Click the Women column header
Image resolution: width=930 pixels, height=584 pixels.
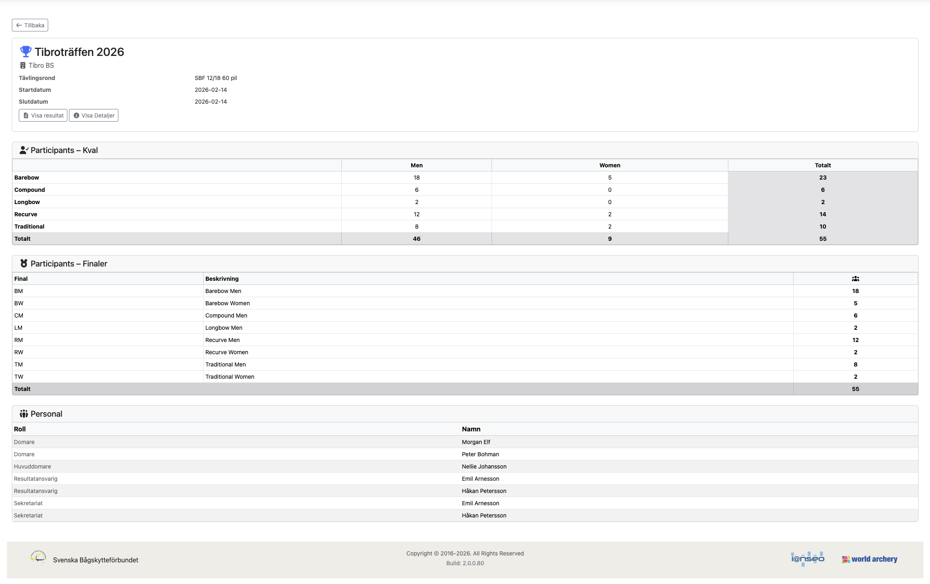(x=610, y=165)
